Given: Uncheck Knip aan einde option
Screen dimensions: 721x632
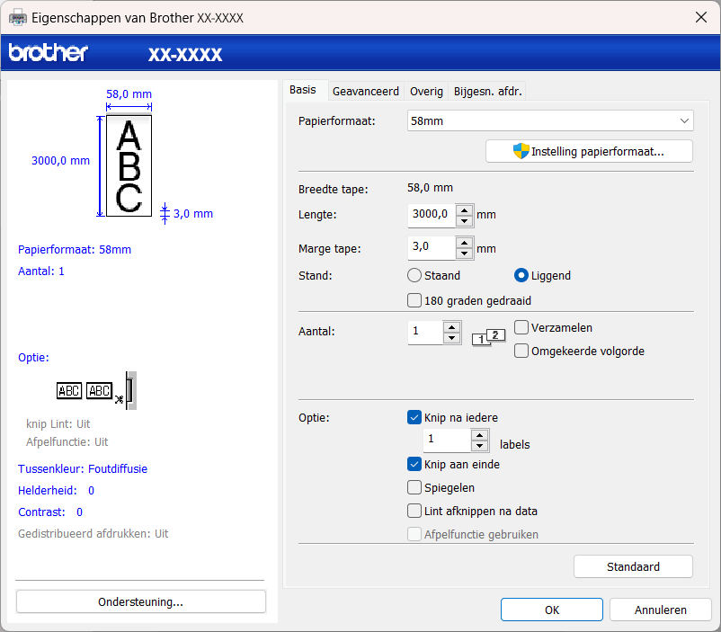Looking at the screenshot, I should [414, 465].
